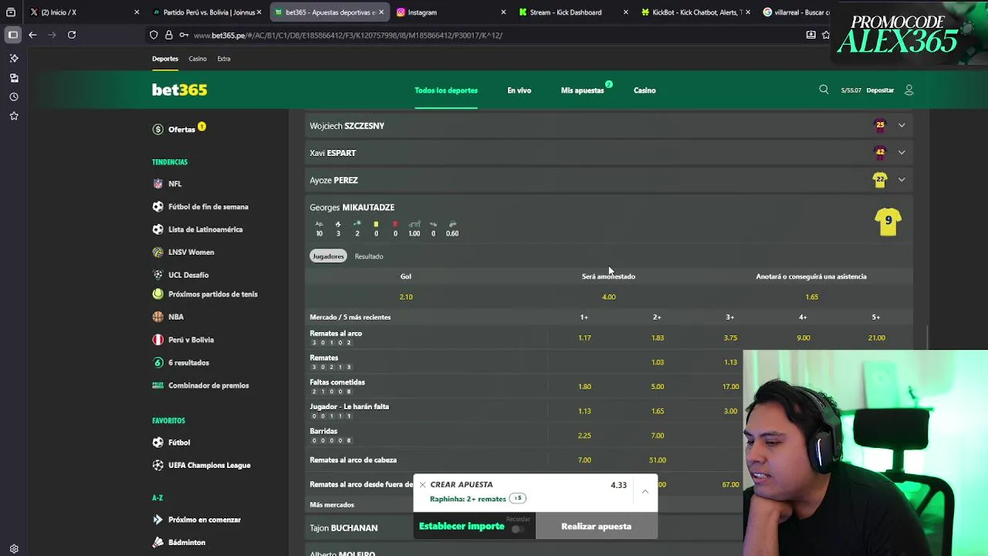Image resolution: width=988 pixels, height=556 pixels.
Task: Open Todos los deportes tab
Action: tap(446, 90)
